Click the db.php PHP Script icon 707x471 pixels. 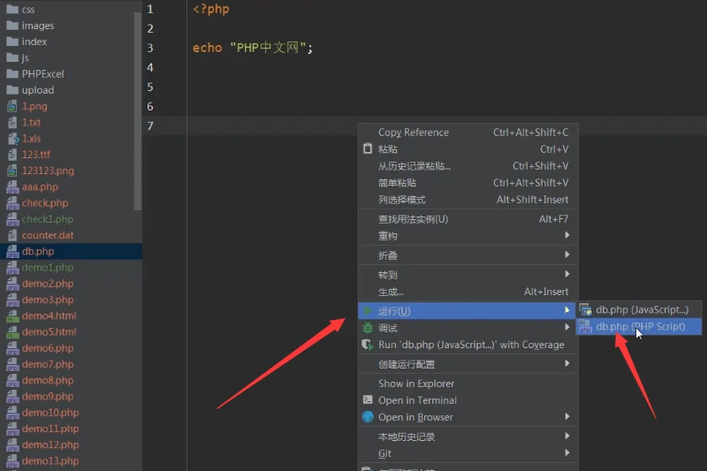click(585, 327)
